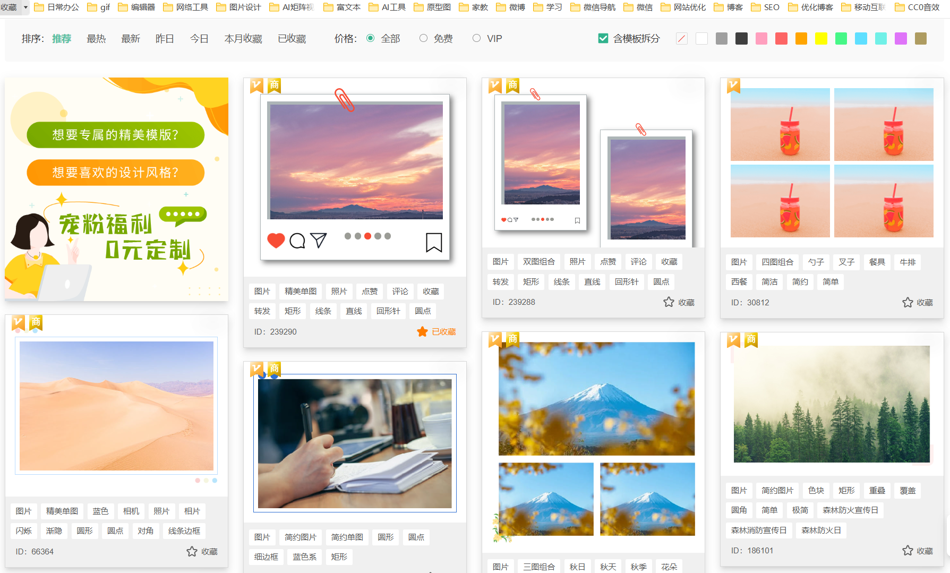The image size is (950, 573).
Task: Click the star icon for template ID 186101
Action: tap(908, 551)
